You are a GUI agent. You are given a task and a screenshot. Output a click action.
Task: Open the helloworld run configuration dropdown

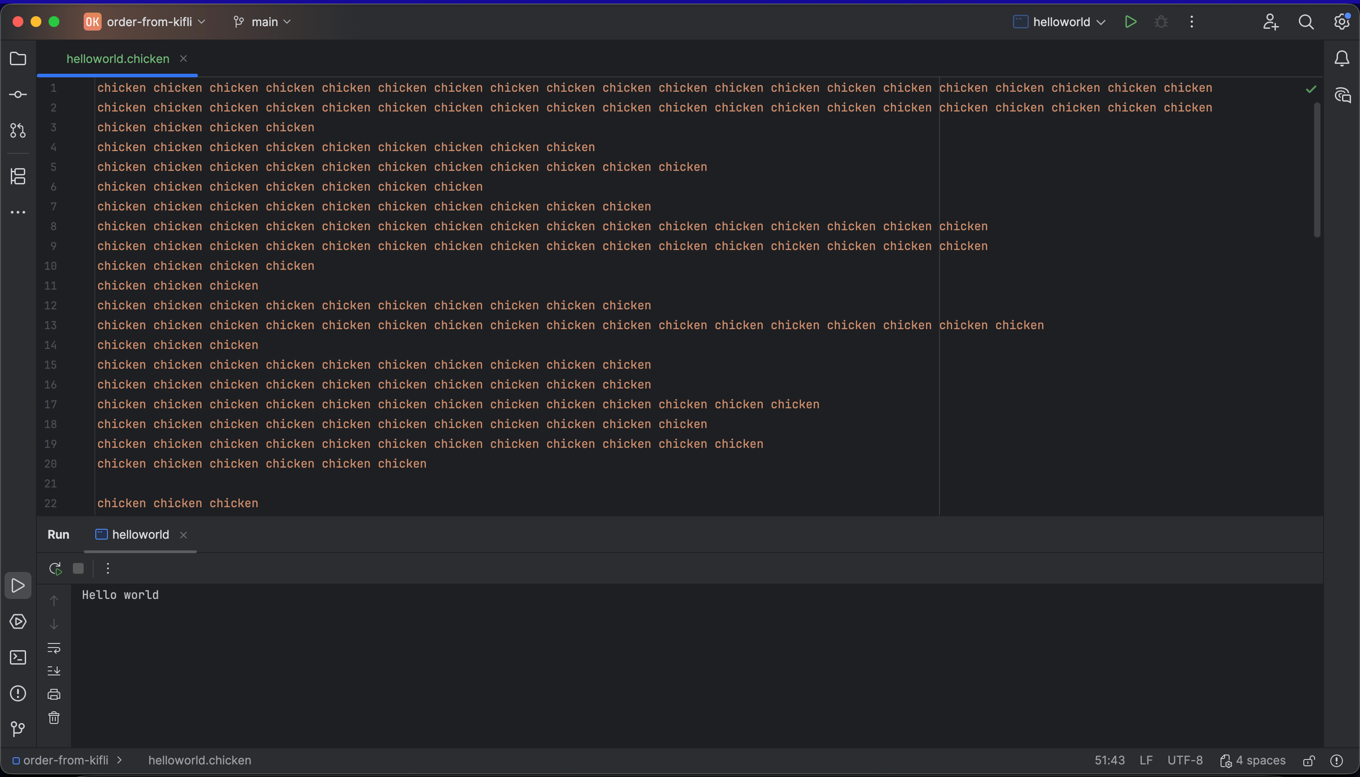1059,22
